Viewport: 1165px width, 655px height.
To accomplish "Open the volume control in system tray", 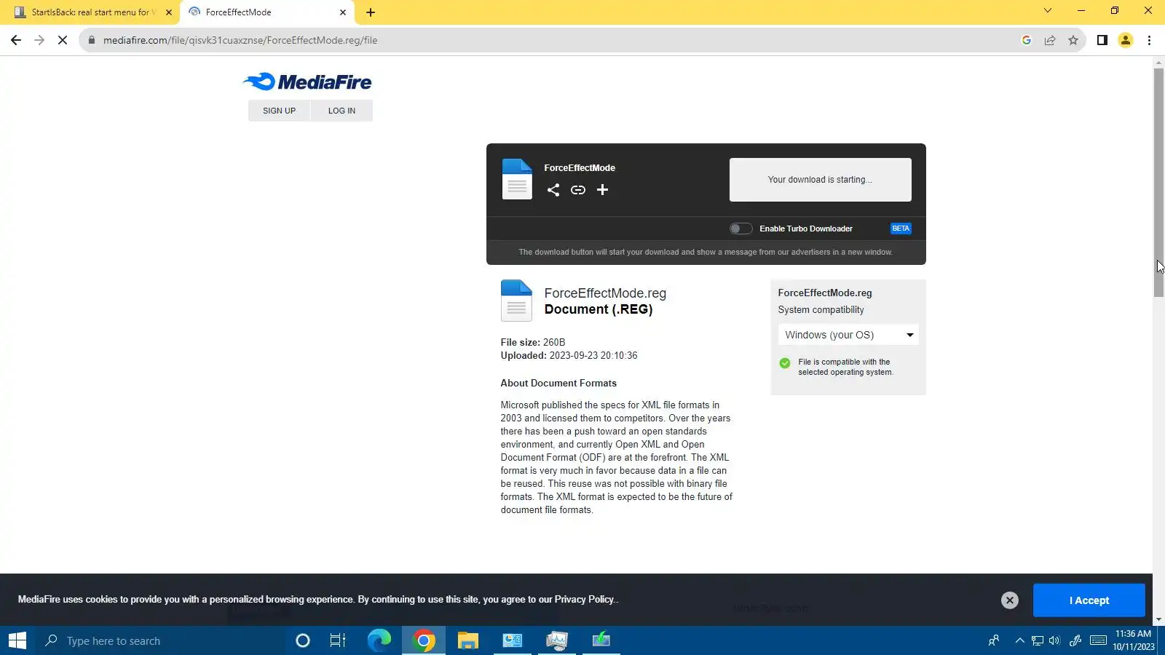I will (1055, 641).
